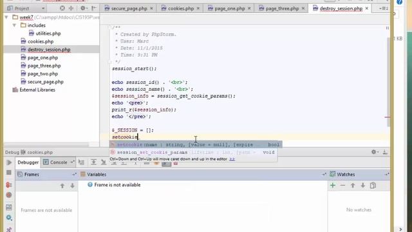The image size is (412, 232).
Task: Open the Project view dropdown
Action: click(43, 8)
